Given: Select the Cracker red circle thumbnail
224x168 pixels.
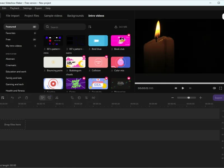Looking at the screenshot, I should 53,84.
